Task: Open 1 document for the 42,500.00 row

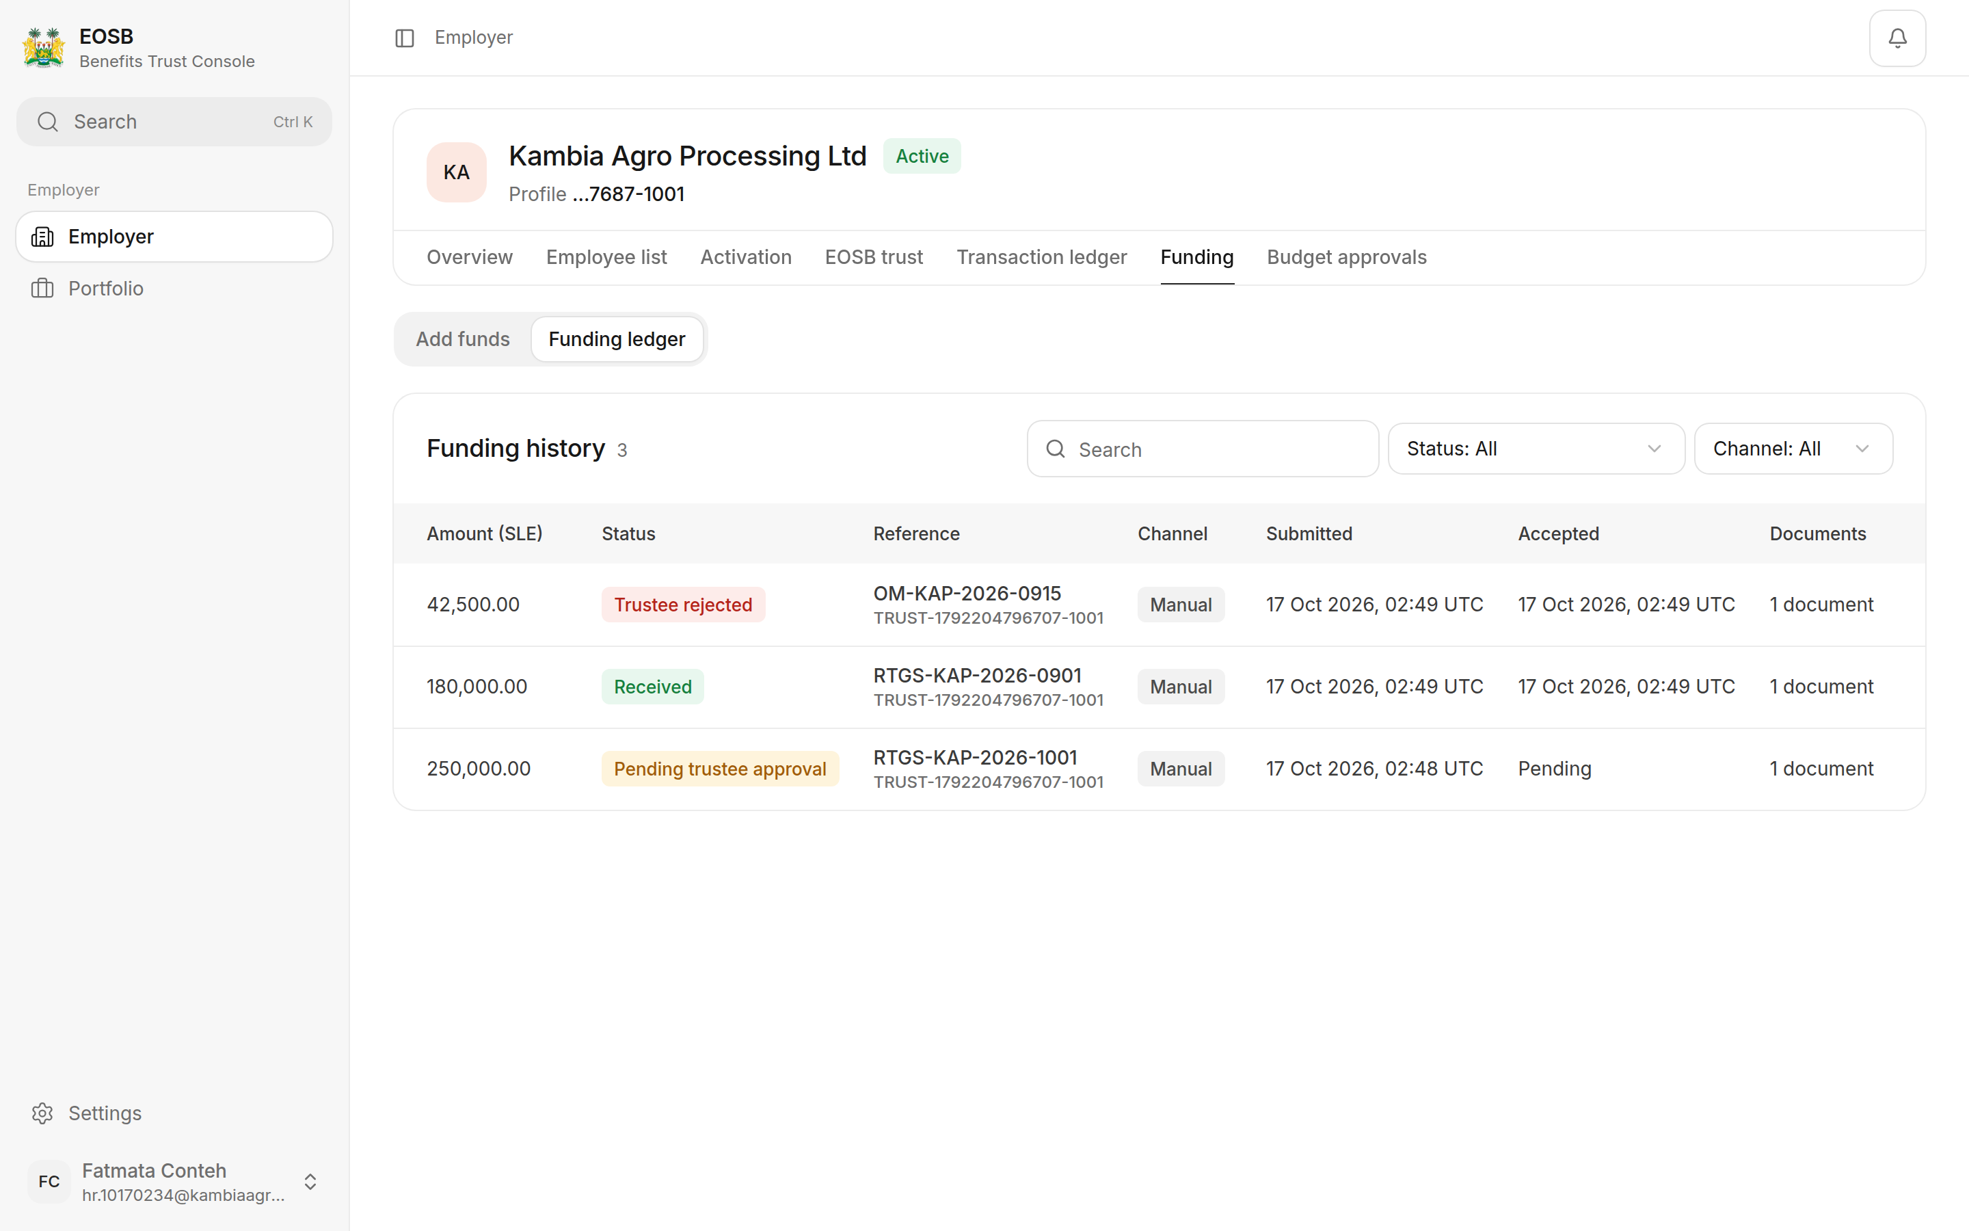Action: tap(1821, 605)
